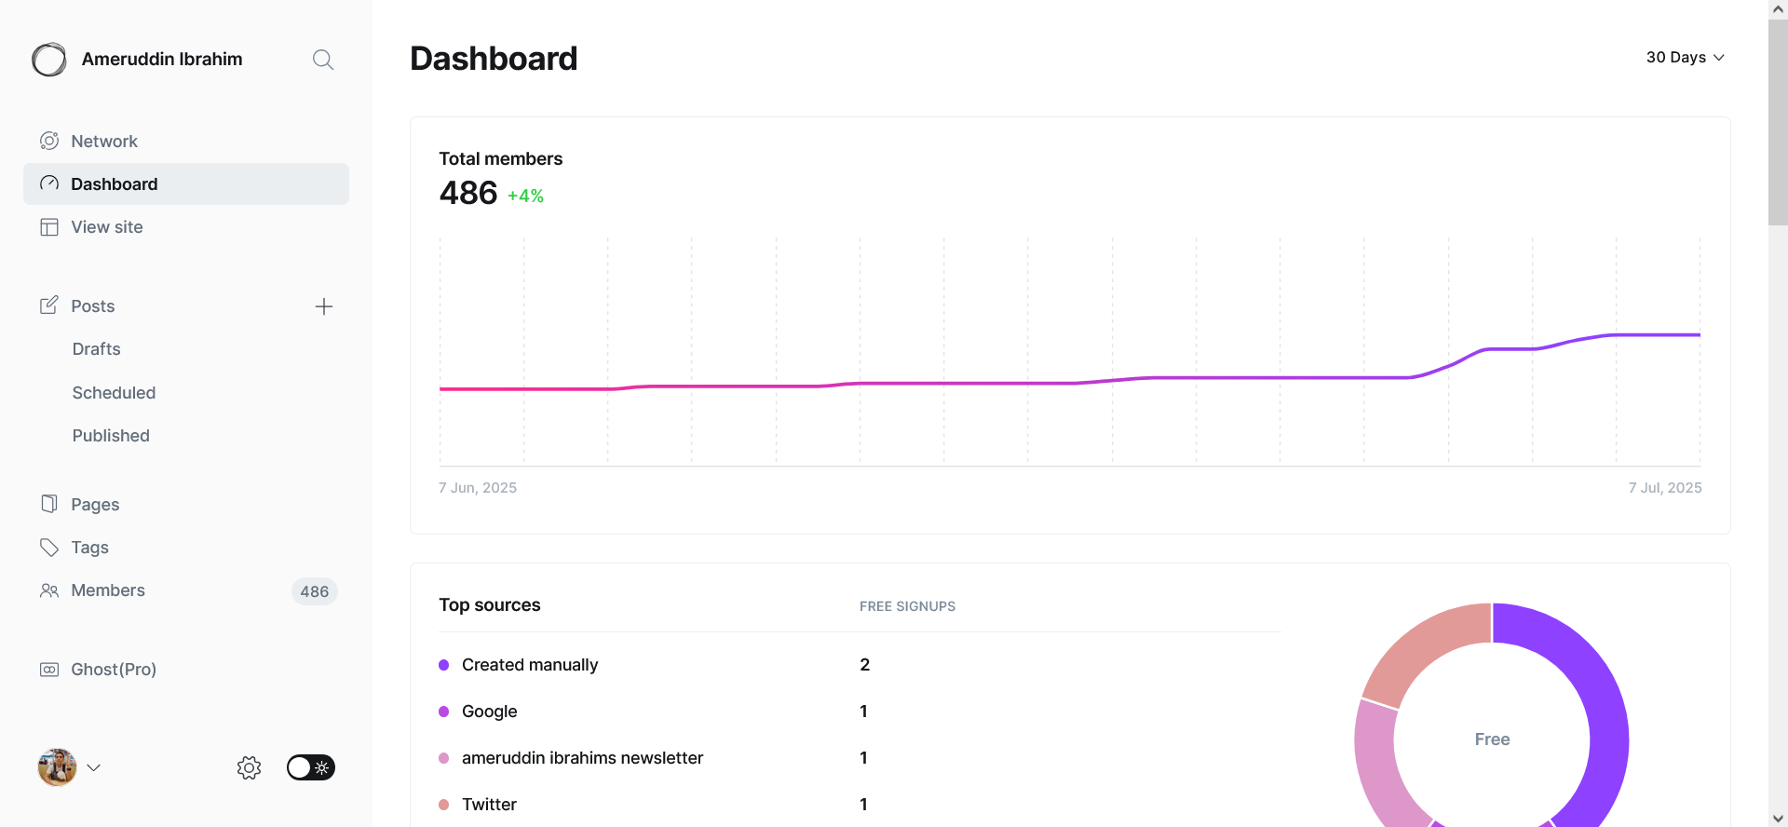Image resolution: width=1788 pixels, height=827 pixels.
Task: Open Published posts
Action: 111,436
